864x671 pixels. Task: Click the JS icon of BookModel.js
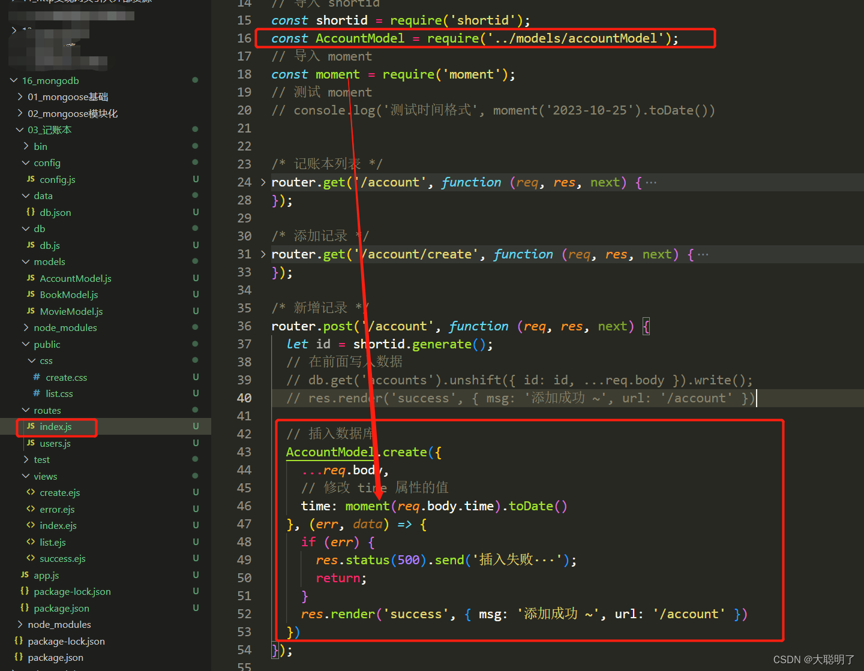pos(31,294)
